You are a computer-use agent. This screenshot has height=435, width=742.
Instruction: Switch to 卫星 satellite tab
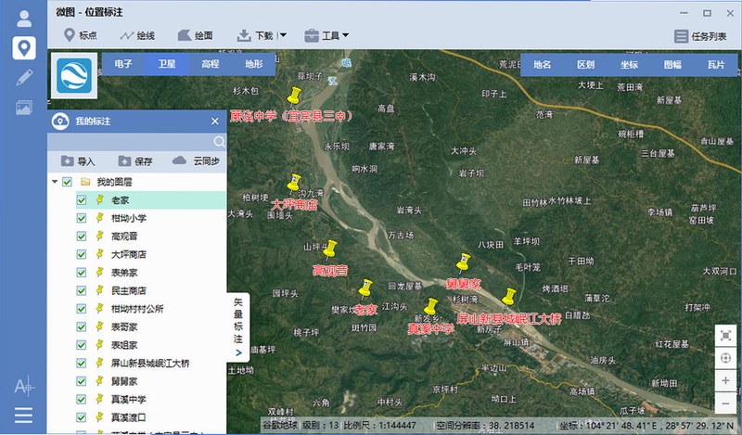click(x=167, y=64)
